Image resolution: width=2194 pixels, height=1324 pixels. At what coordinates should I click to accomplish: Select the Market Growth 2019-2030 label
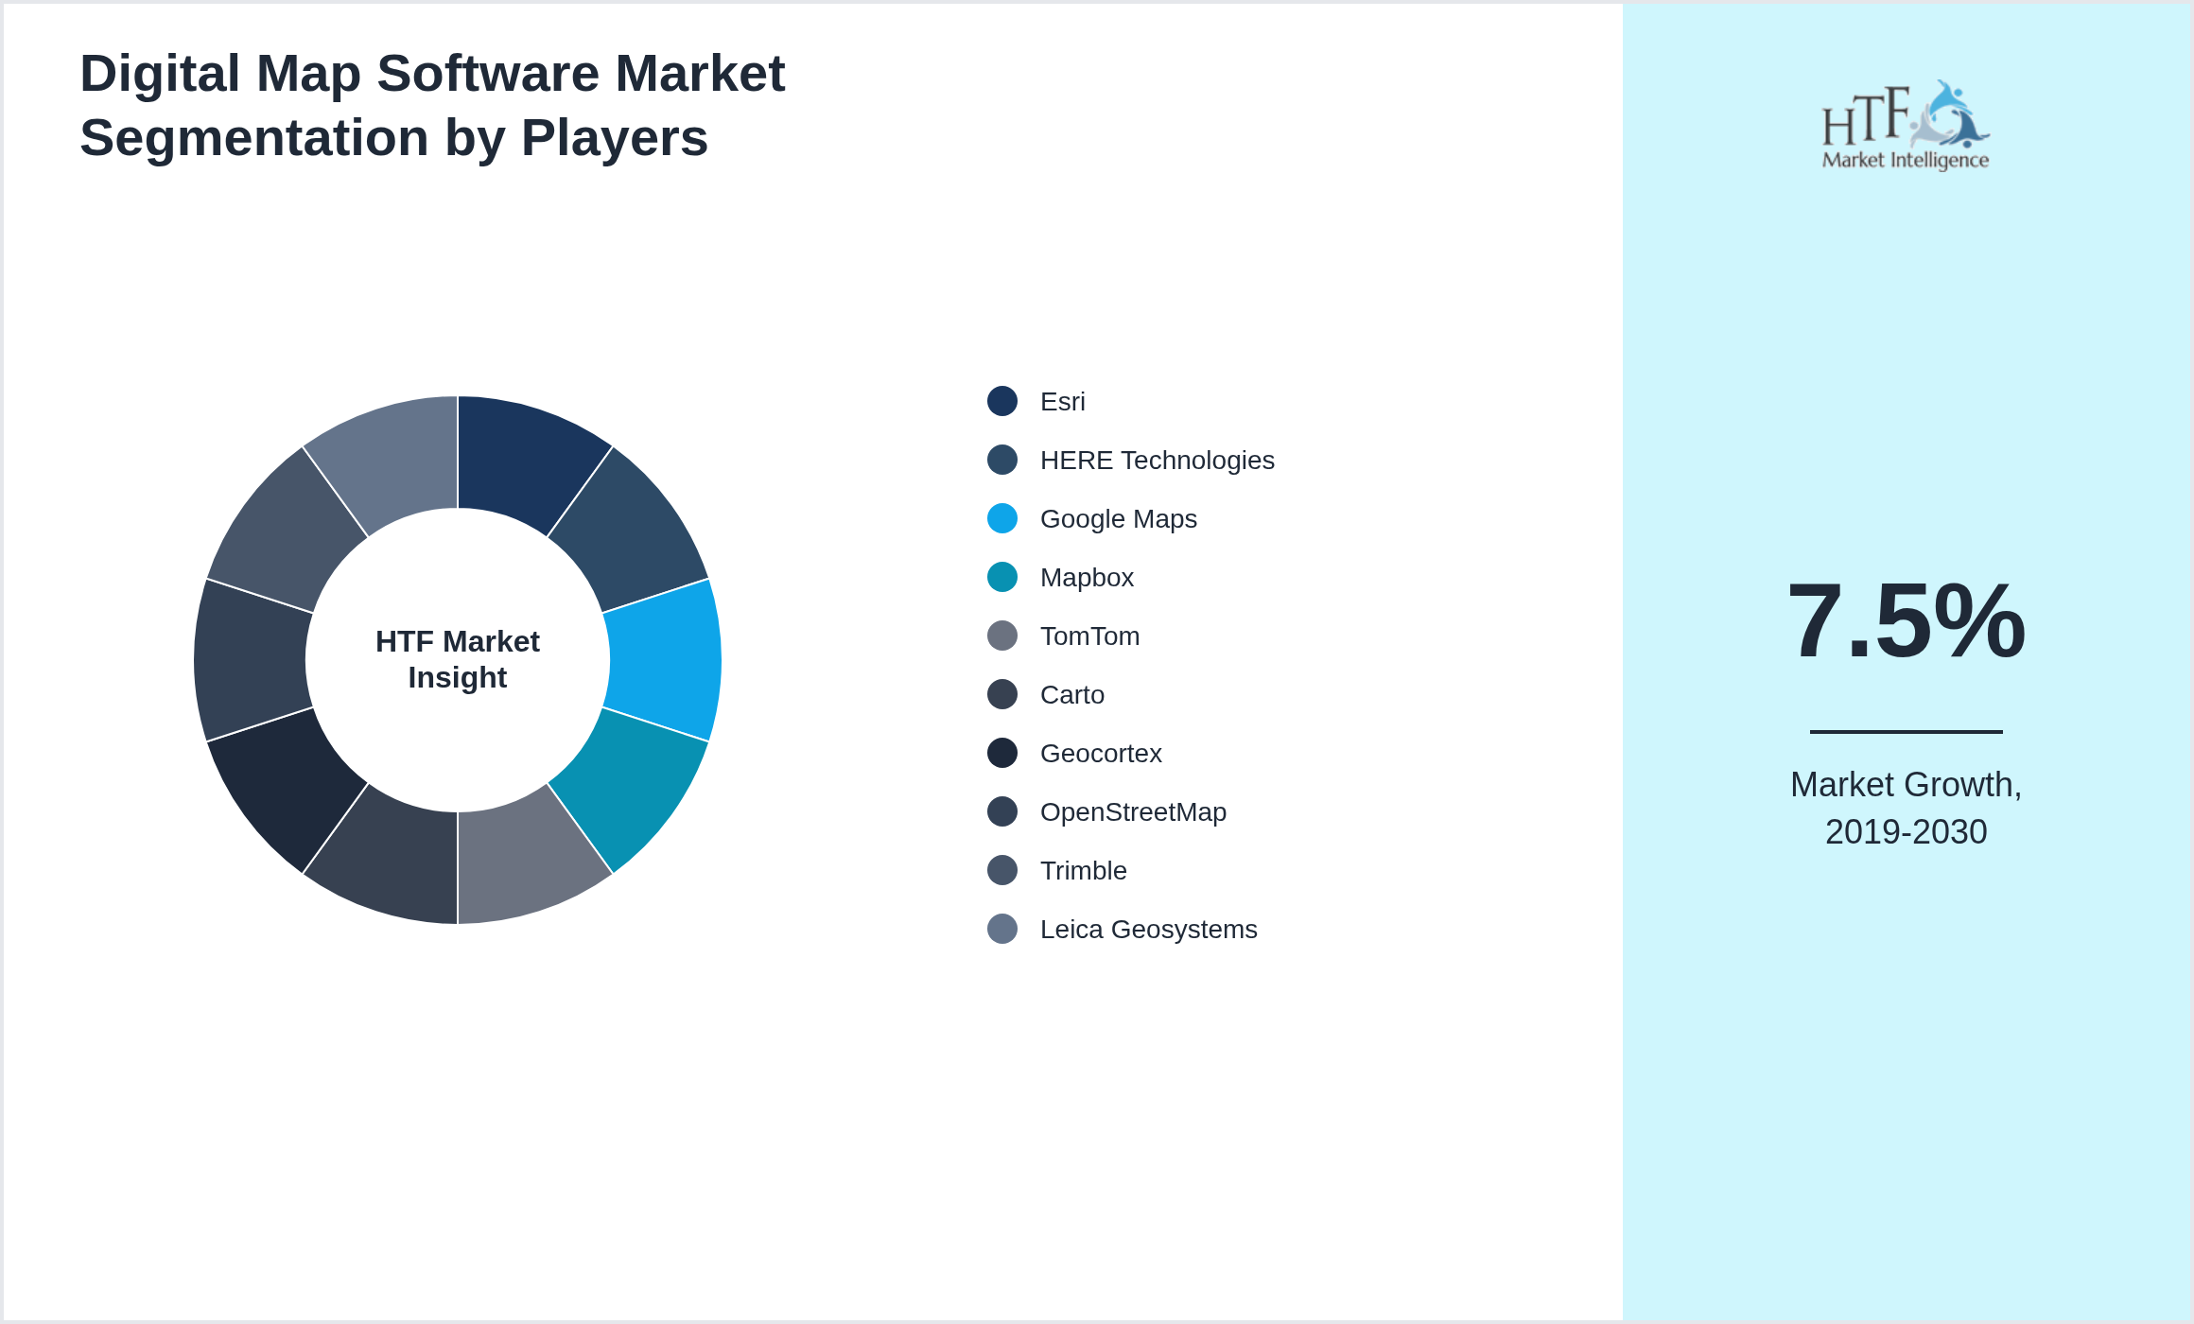click(1907, 809)
